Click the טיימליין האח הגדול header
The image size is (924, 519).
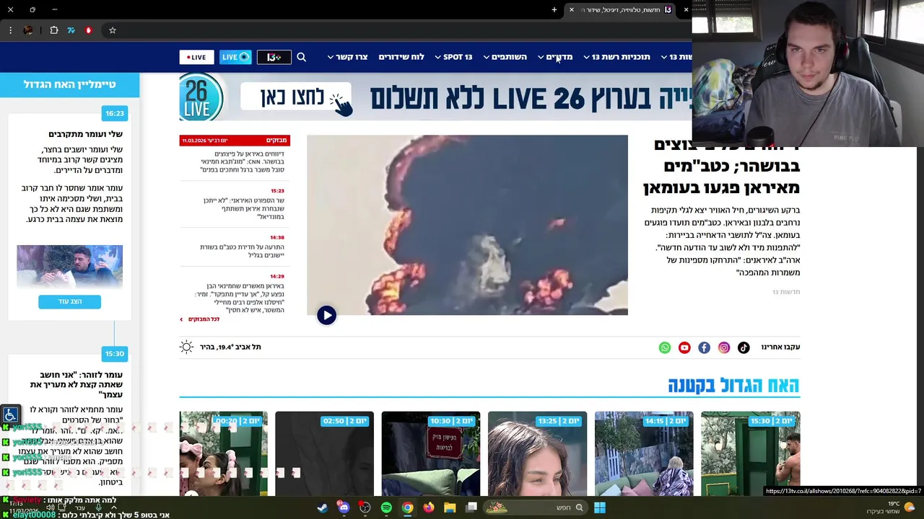[69, 84]
